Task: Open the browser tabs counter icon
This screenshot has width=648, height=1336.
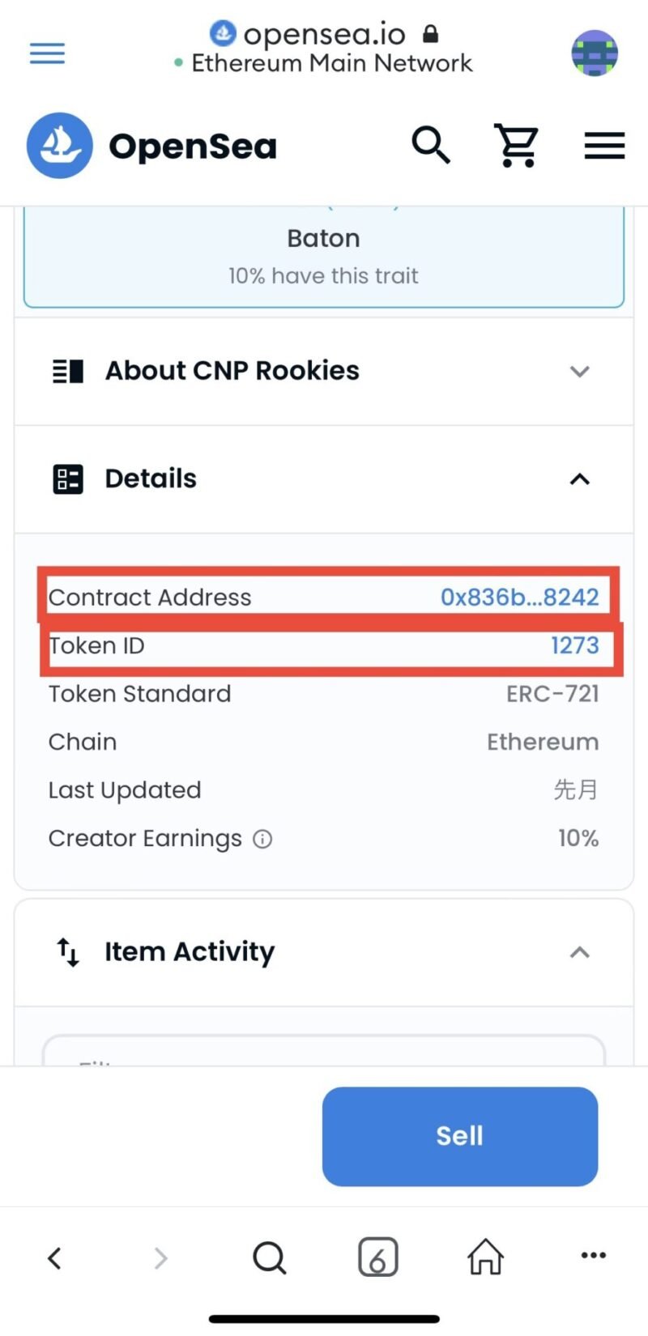Action: point(377,1257)
